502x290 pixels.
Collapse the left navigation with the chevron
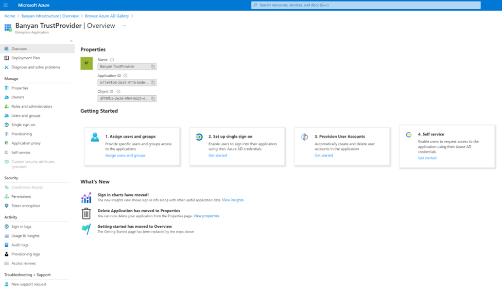[71, 41]
